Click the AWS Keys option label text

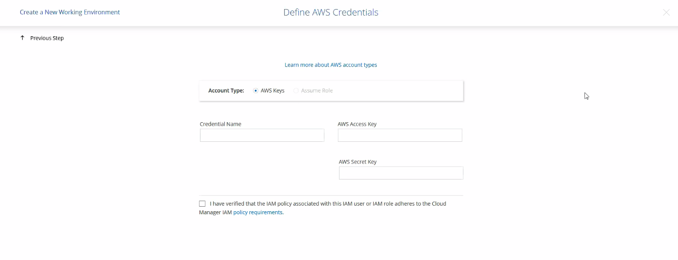point(273,91)
